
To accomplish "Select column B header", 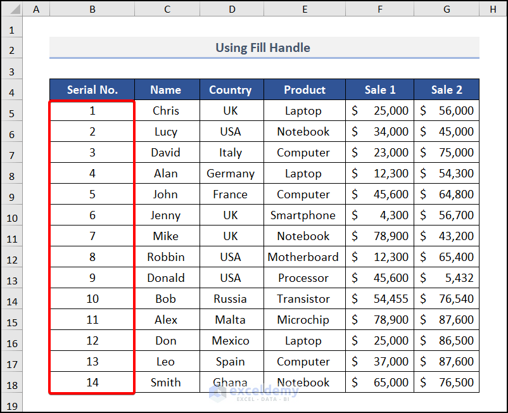I will pos(92,9).
